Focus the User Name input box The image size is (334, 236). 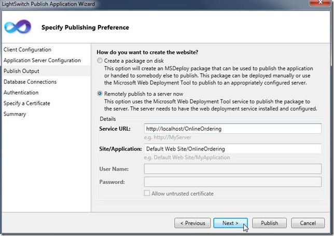click(232, 169)
